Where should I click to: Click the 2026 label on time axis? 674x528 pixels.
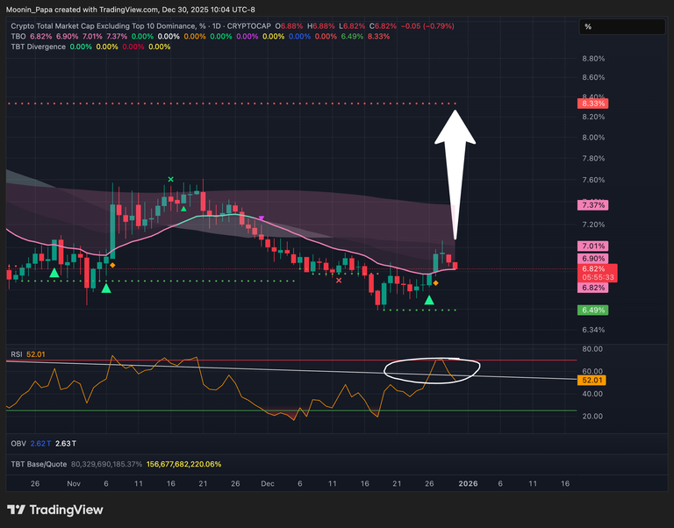[468, 483]
